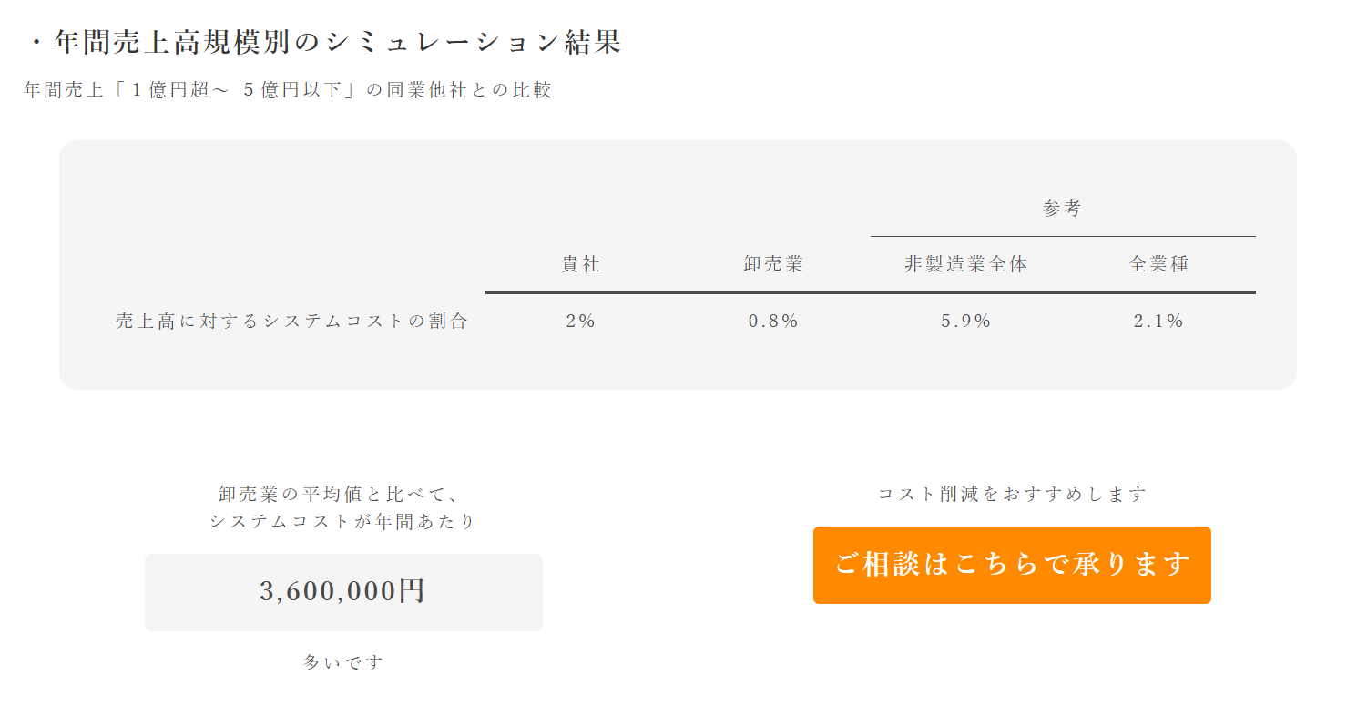The width and height of the screenshot is (1357, 726).
Task: Select the コスト削減をおすすめします recommendation text
Action: (1012, 494)
